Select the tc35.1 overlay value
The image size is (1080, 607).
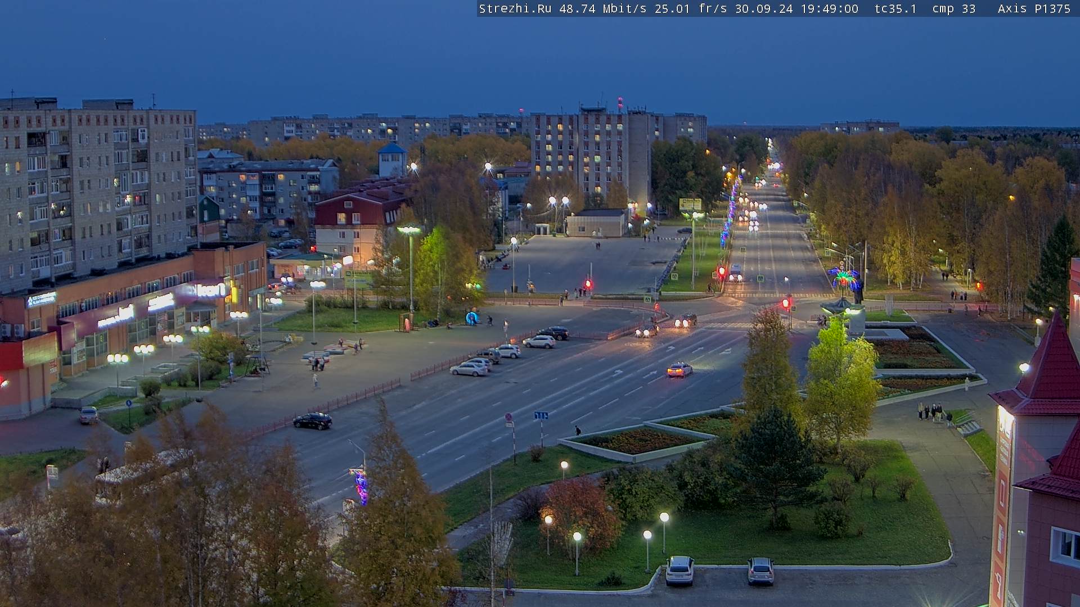pos(895,9)
